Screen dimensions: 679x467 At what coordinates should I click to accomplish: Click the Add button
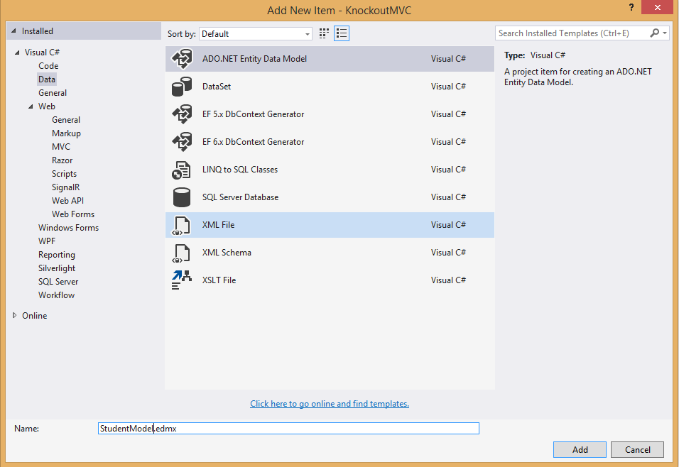(x=580, y=450)
